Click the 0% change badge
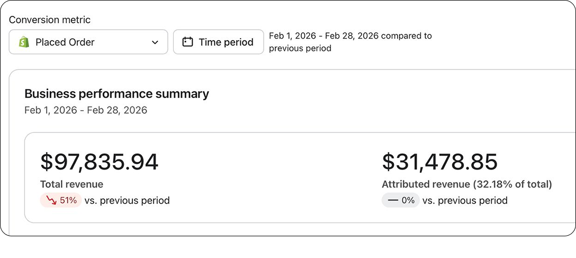This screenshot has width=576, height=258. [x=400, y=200]
